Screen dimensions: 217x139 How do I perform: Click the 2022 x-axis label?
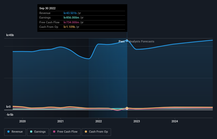pos(99,121)
